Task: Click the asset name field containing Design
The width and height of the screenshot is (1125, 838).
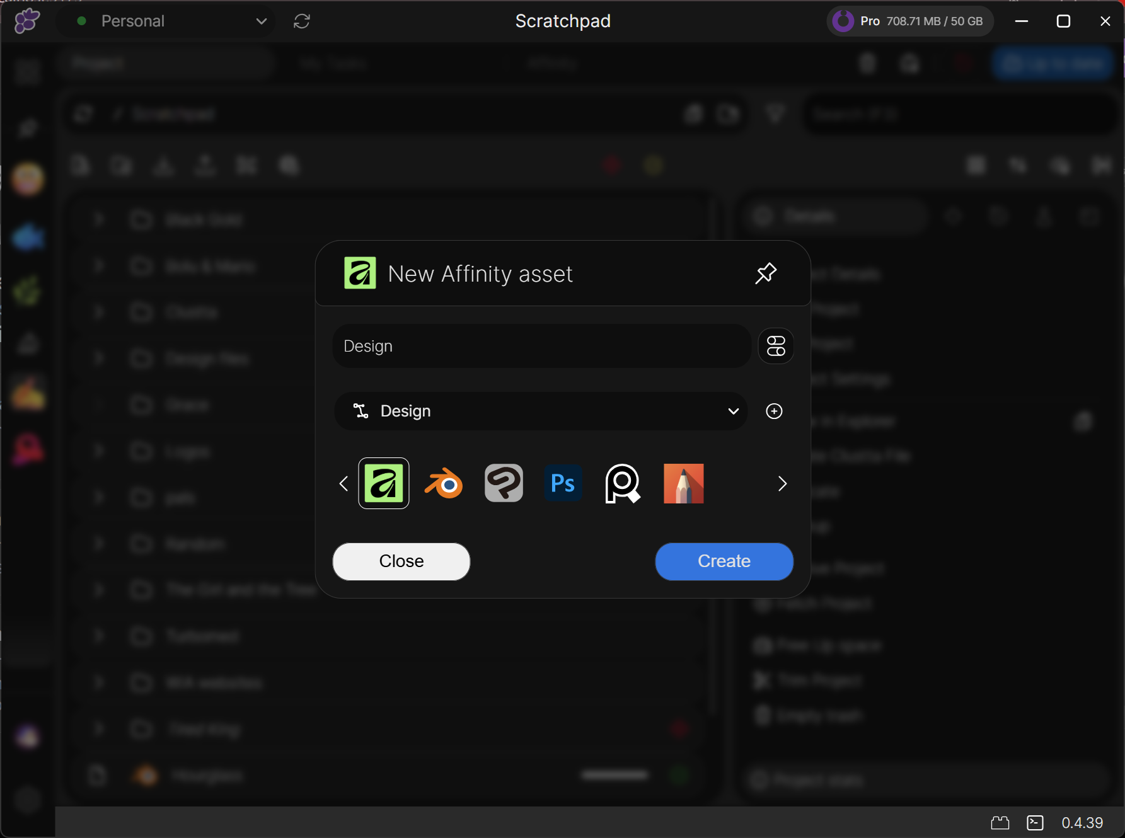Action: click(542, 346)
